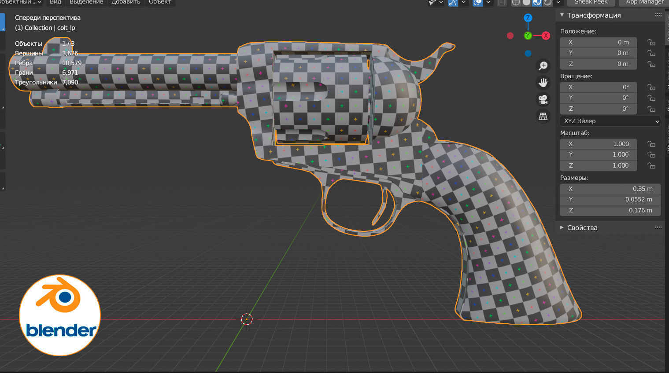
Task: Open the XYZ Эйлер rotation mode dropdown
Action: click(610, 121)
